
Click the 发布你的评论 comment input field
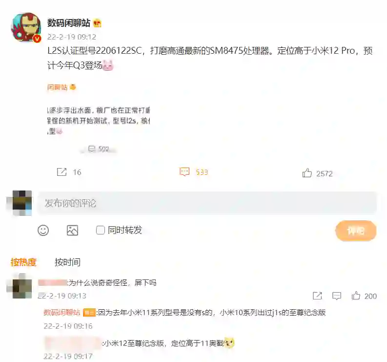207,203
